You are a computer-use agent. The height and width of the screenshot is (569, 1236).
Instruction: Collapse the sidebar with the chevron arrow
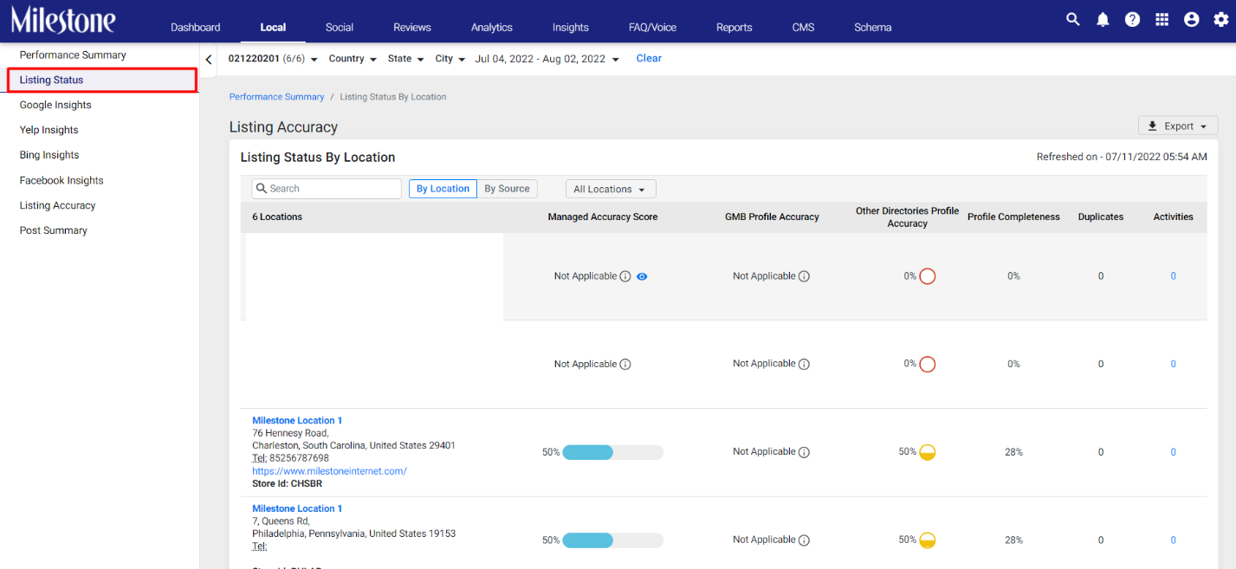pos(209,60)
